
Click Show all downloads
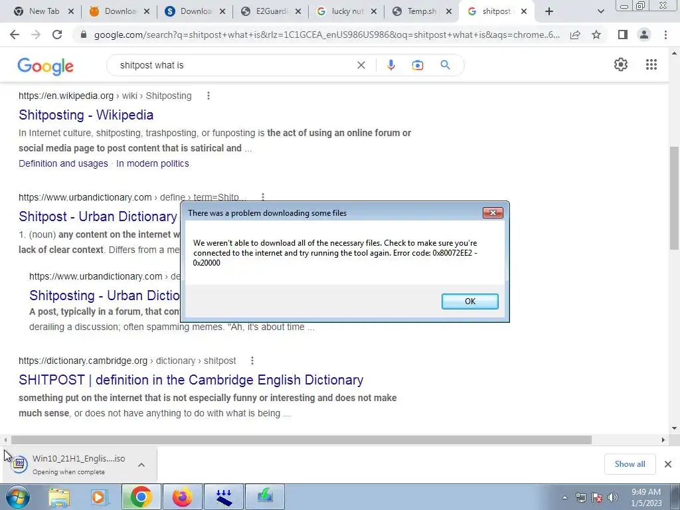[630, 464]
